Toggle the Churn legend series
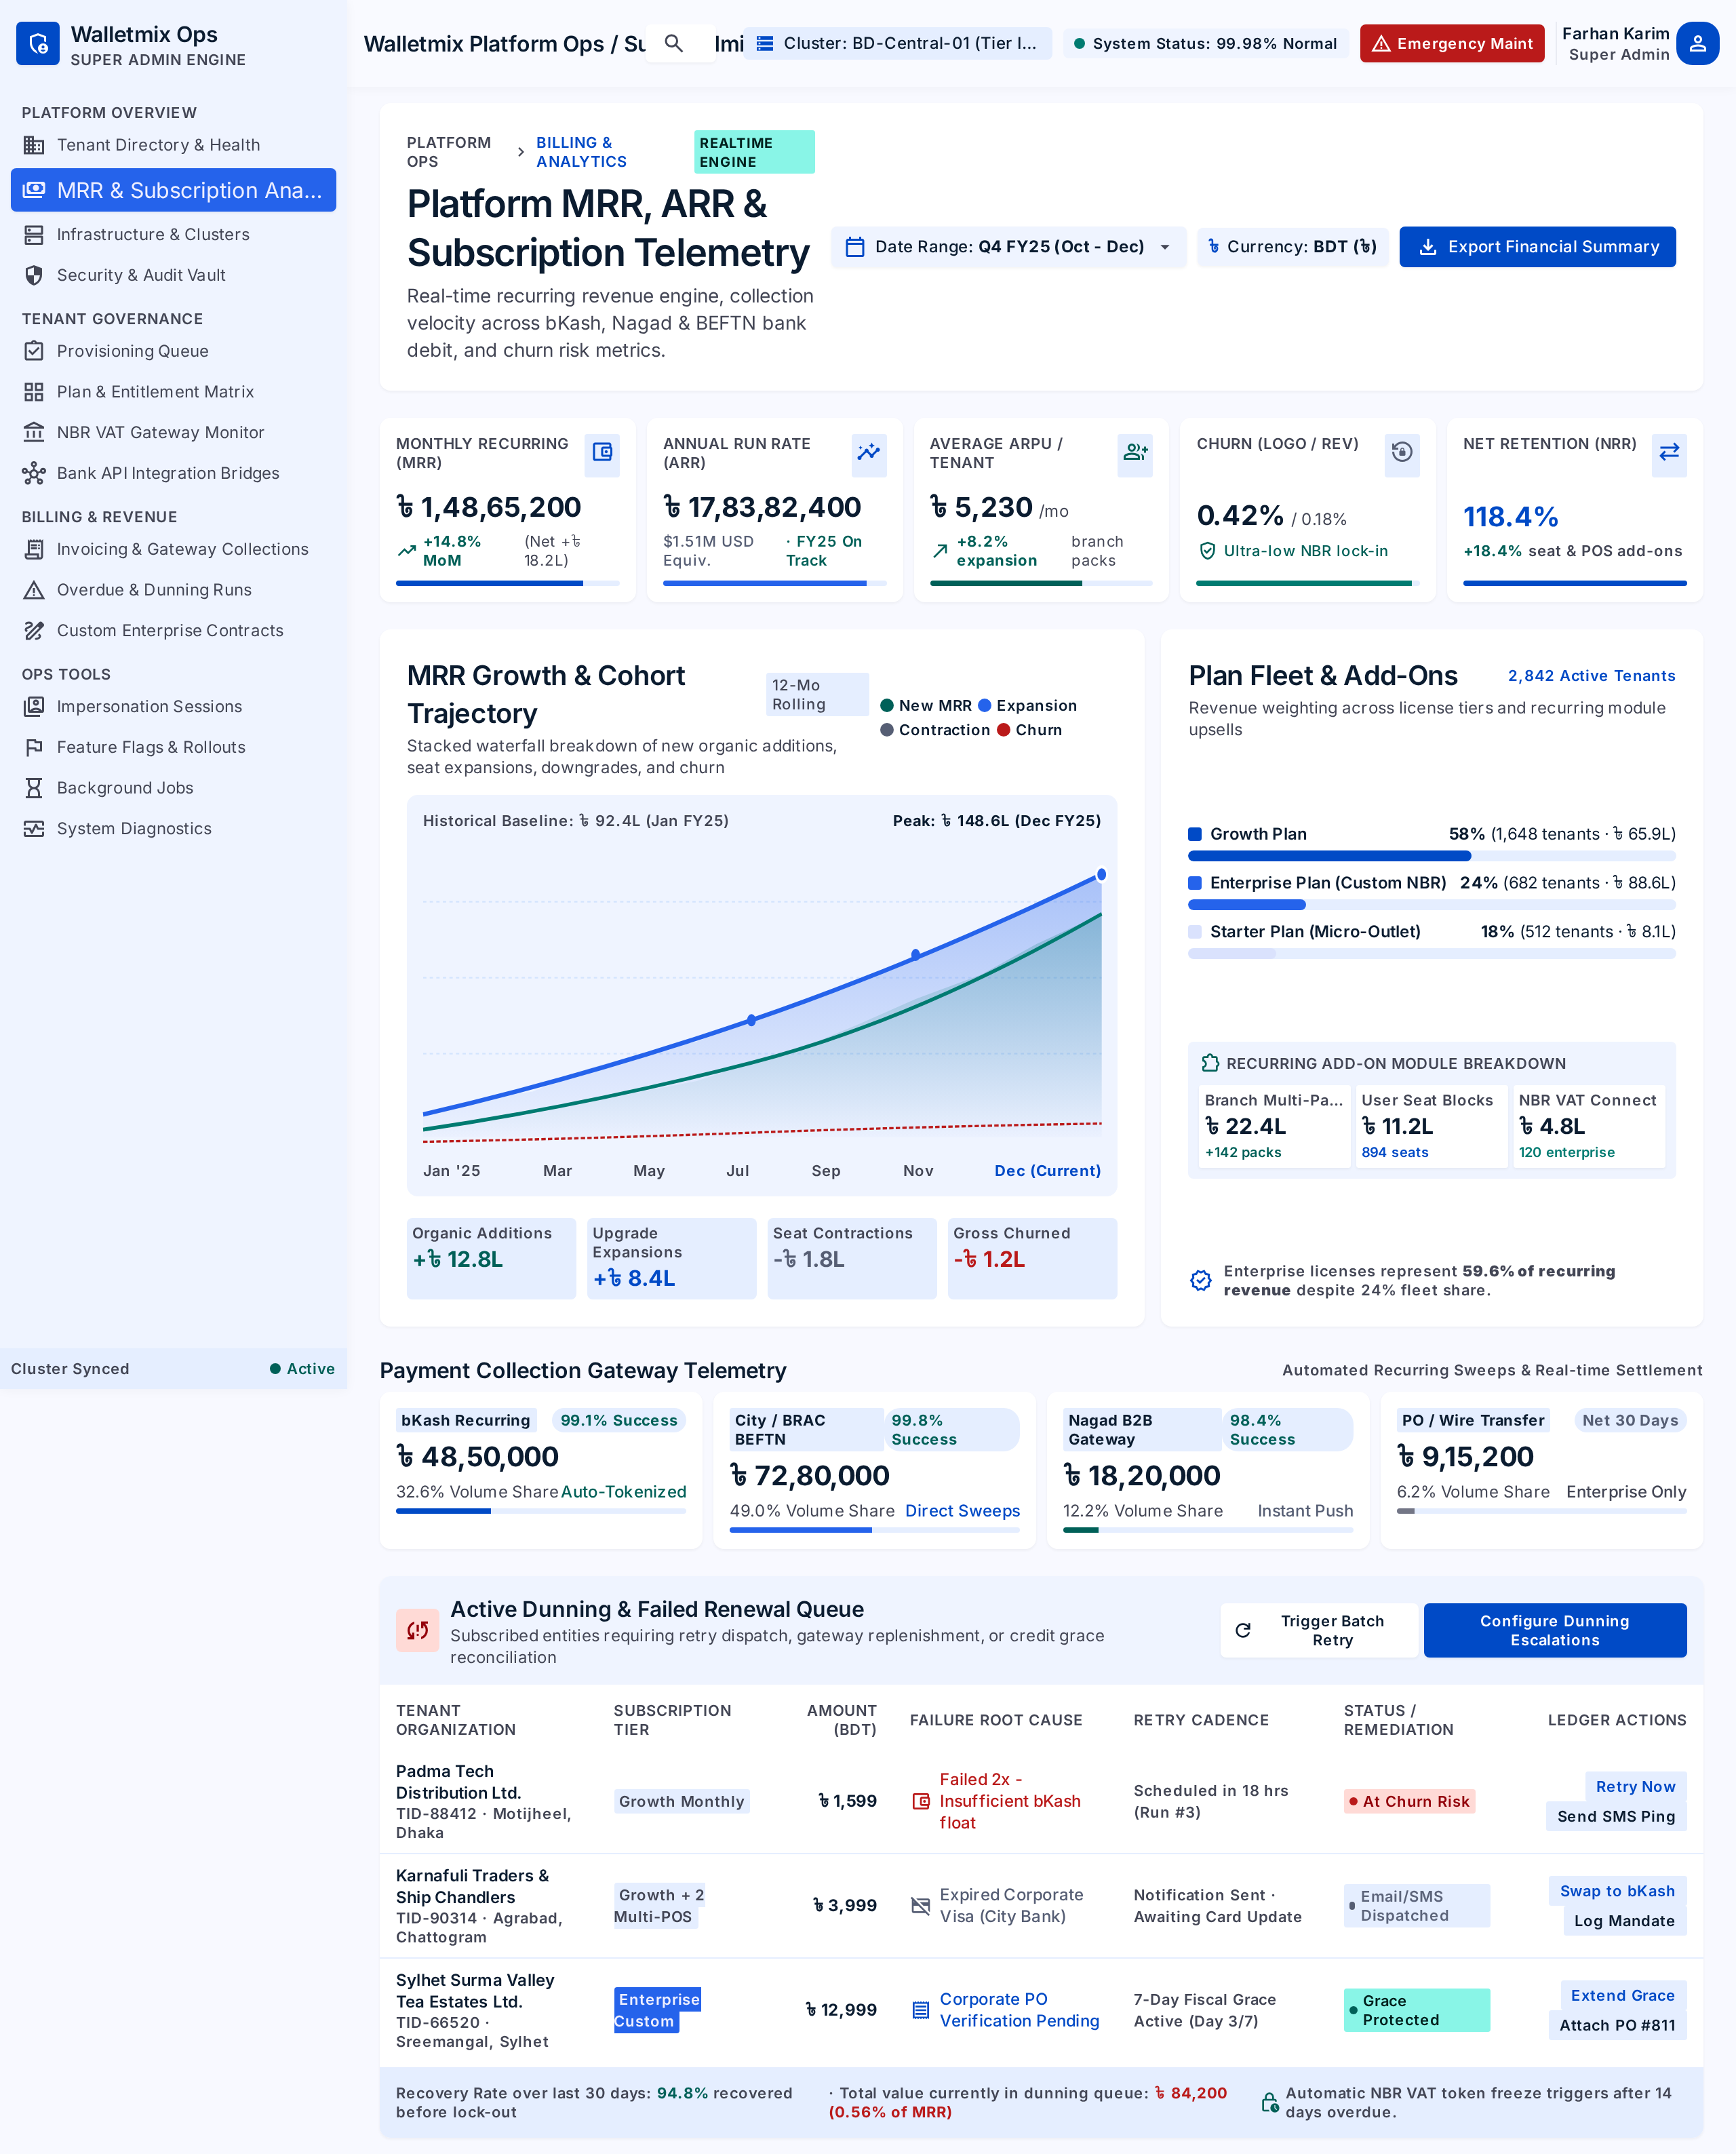 [x=1030, y=730]
